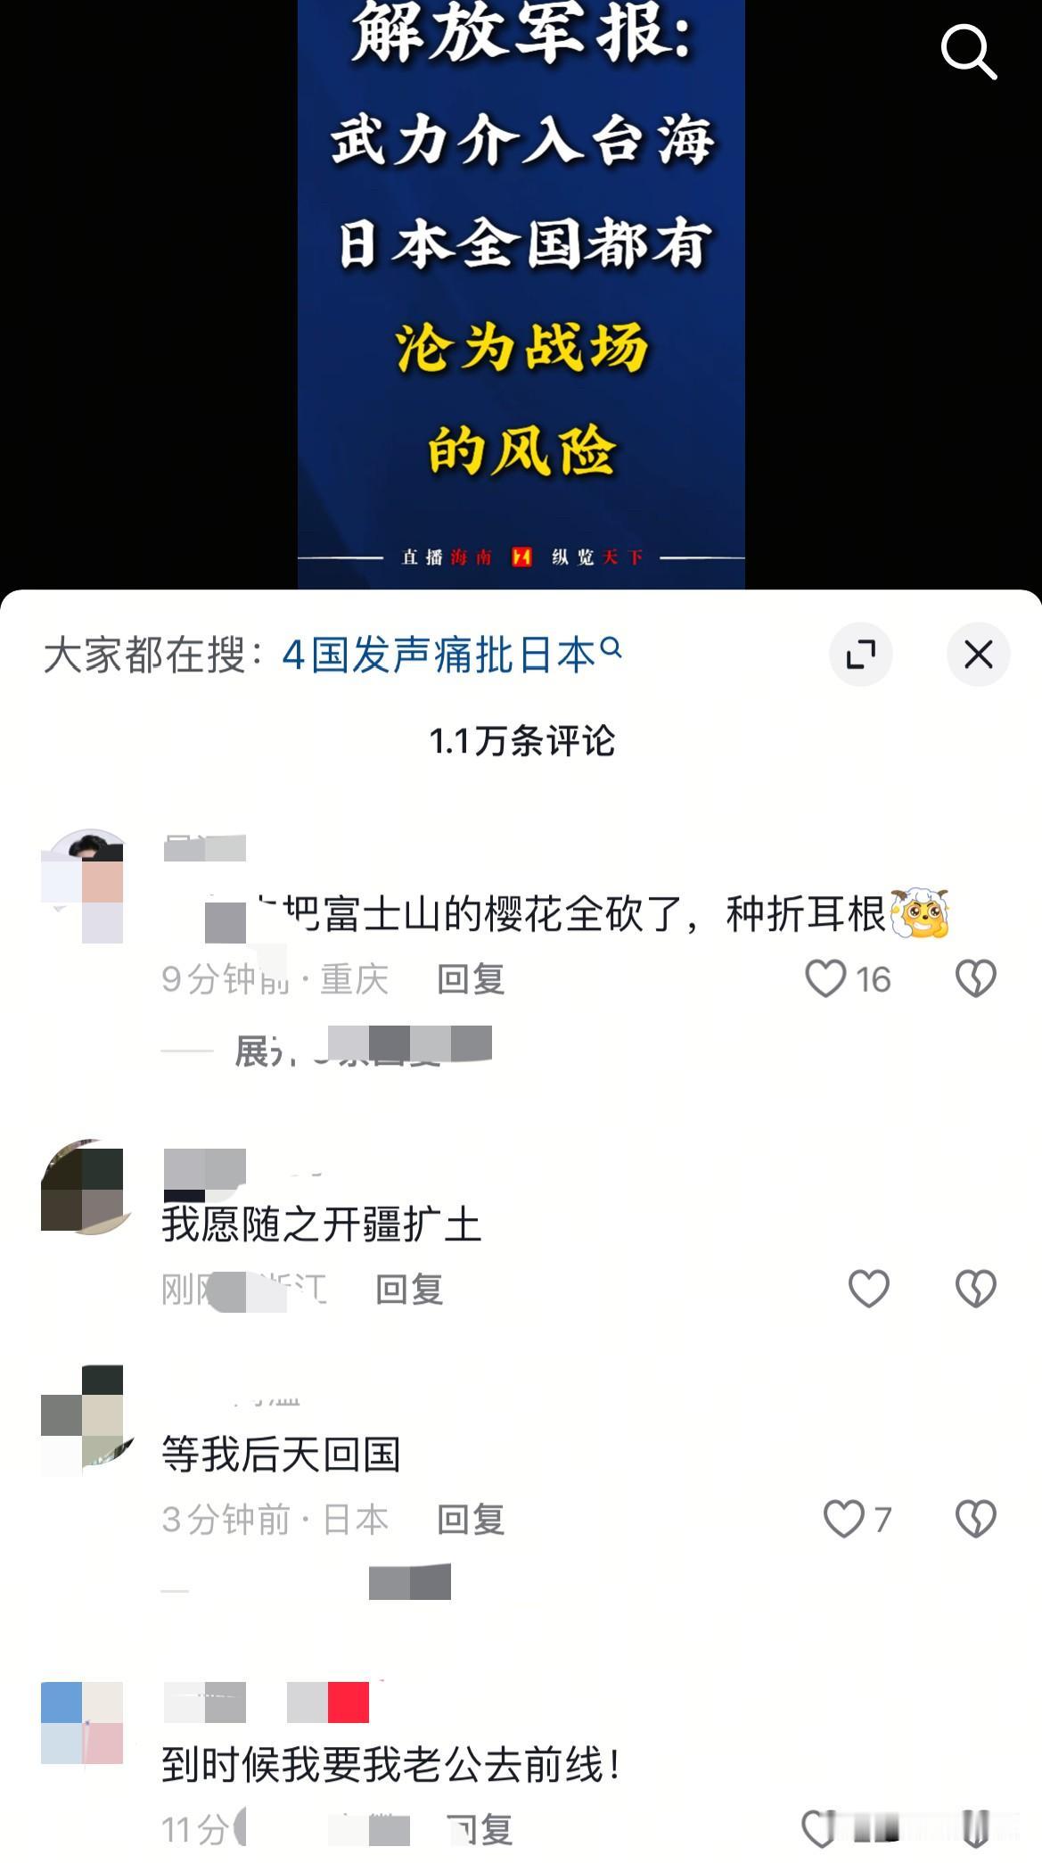Screen dimensions: 1042x1863
Task: Open the sheep emoji in first comment
Action: pyautogui.click(x=920, y=913)
